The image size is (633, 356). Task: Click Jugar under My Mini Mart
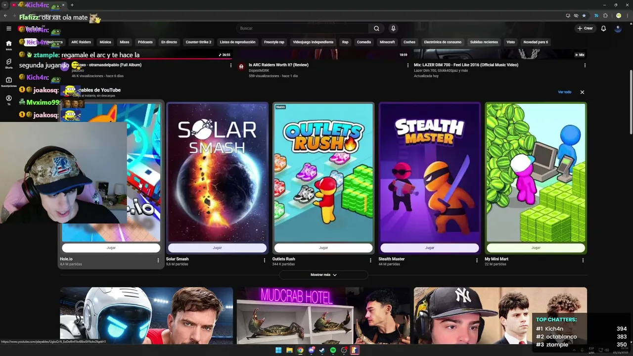tap(536, 248)
